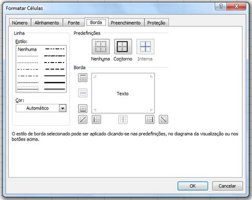Viewport: 252px width, 200px height.
Task: Toggle the top border button
Action: click(83, 78)
